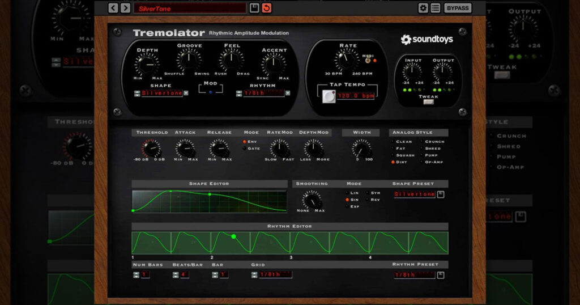Click the Rhythm Preset 1/8th field
580x305 pixels.
(x=415, y=275)
